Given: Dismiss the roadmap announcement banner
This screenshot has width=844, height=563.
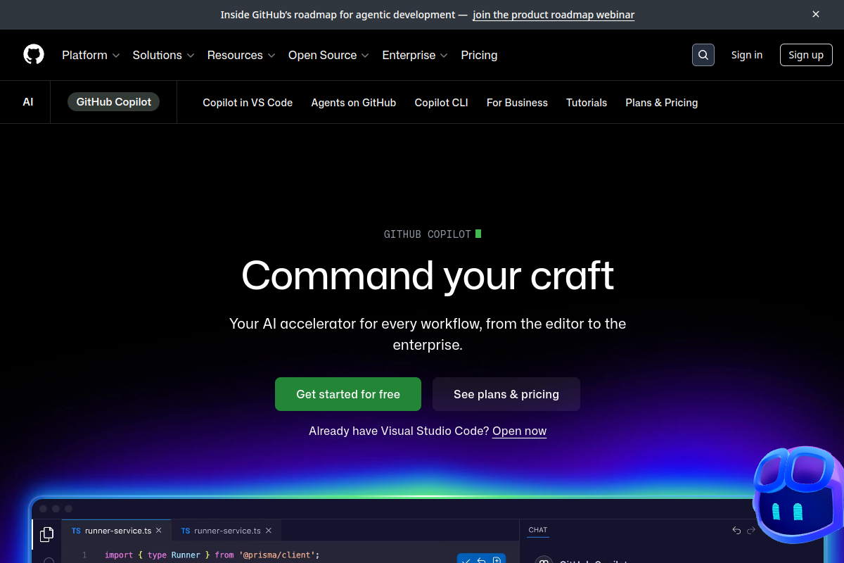Looking at the screenshot, I should pyautogui.click(x=815, y=14).
